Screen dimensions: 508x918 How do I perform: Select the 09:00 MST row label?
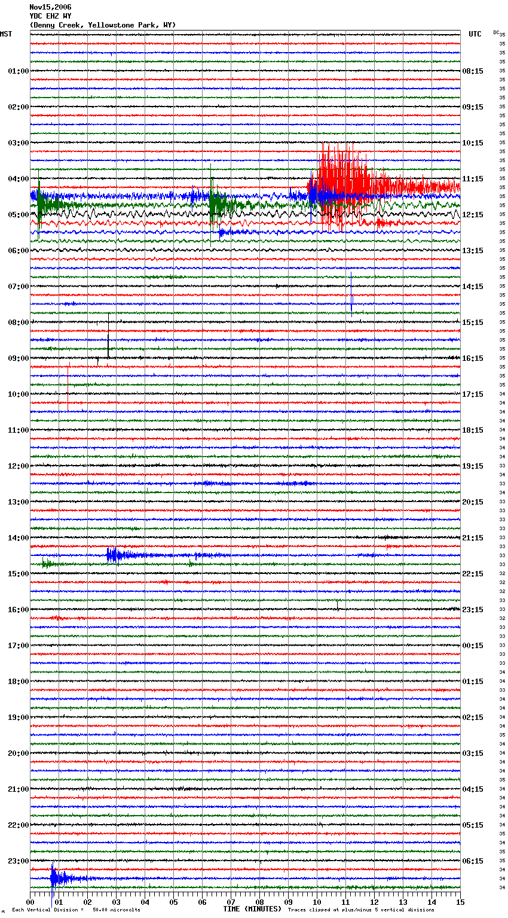click(x=19, y=358)
